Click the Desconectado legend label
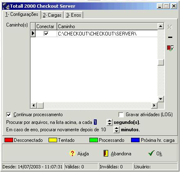The width and height of the screenshot is (180, 172). point(28,140)
